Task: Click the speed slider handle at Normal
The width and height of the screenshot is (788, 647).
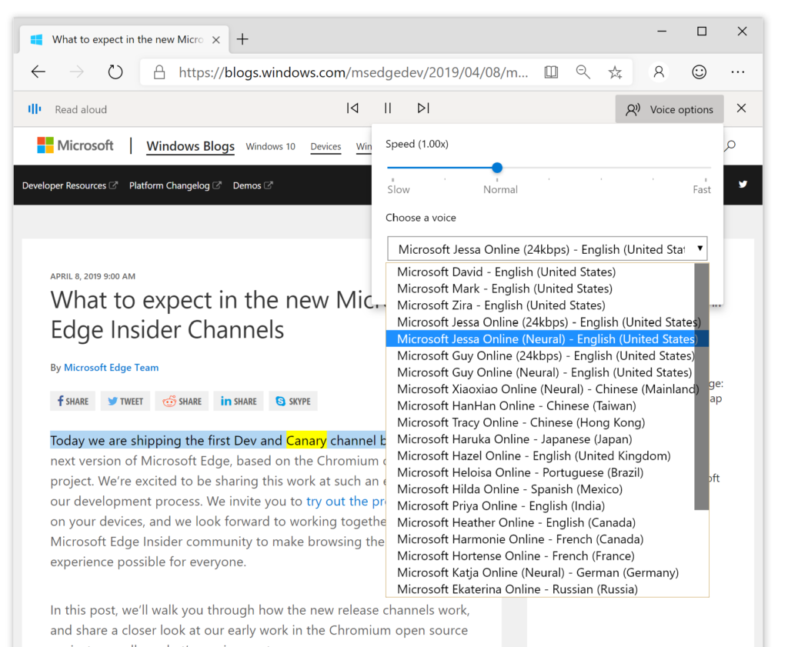Action: pyautogui.click(x=496, y=167)
